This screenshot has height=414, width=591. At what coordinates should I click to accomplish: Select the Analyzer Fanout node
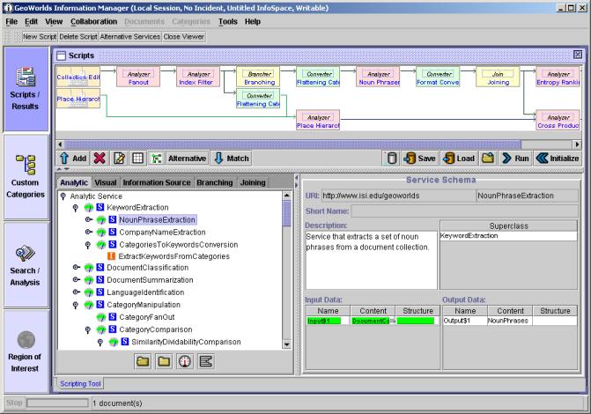coord(138,77)
